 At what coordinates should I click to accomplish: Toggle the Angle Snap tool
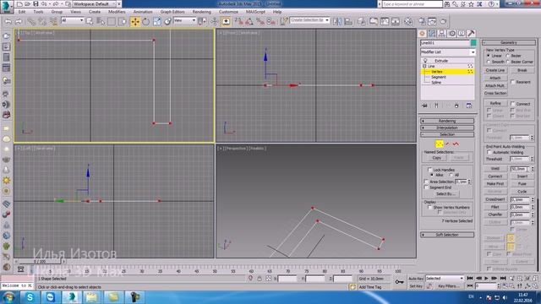click(249, 21)
